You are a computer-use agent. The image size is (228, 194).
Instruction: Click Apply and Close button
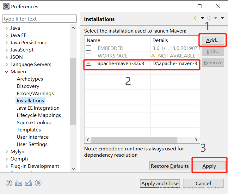[160, 183]
